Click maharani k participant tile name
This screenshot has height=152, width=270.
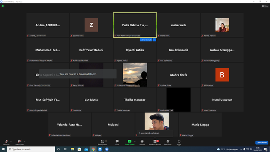click(x=178, y=25)
